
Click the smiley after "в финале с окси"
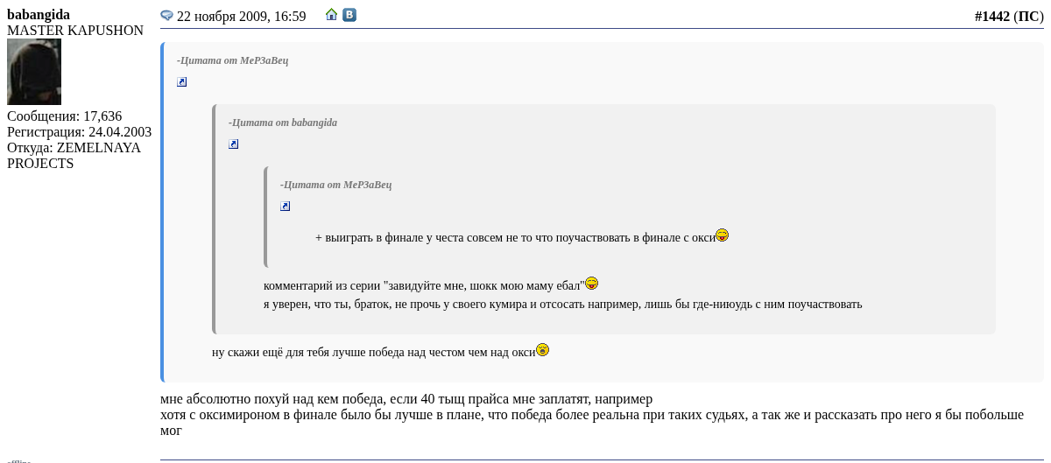[x=722, y=235]
